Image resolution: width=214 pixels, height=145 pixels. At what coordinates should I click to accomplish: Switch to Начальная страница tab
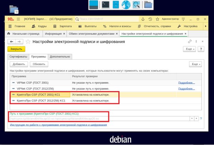pos(24,34)
